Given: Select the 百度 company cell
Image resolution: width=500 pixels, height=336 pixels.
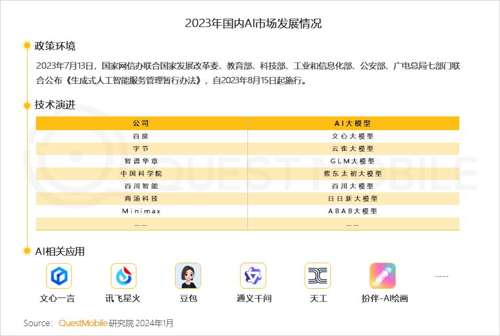Looking at the screenshot, I should [x=142, y=136].
